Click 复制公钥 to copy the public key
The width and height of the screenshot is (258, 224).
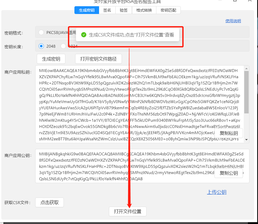[x=229, y=173]
